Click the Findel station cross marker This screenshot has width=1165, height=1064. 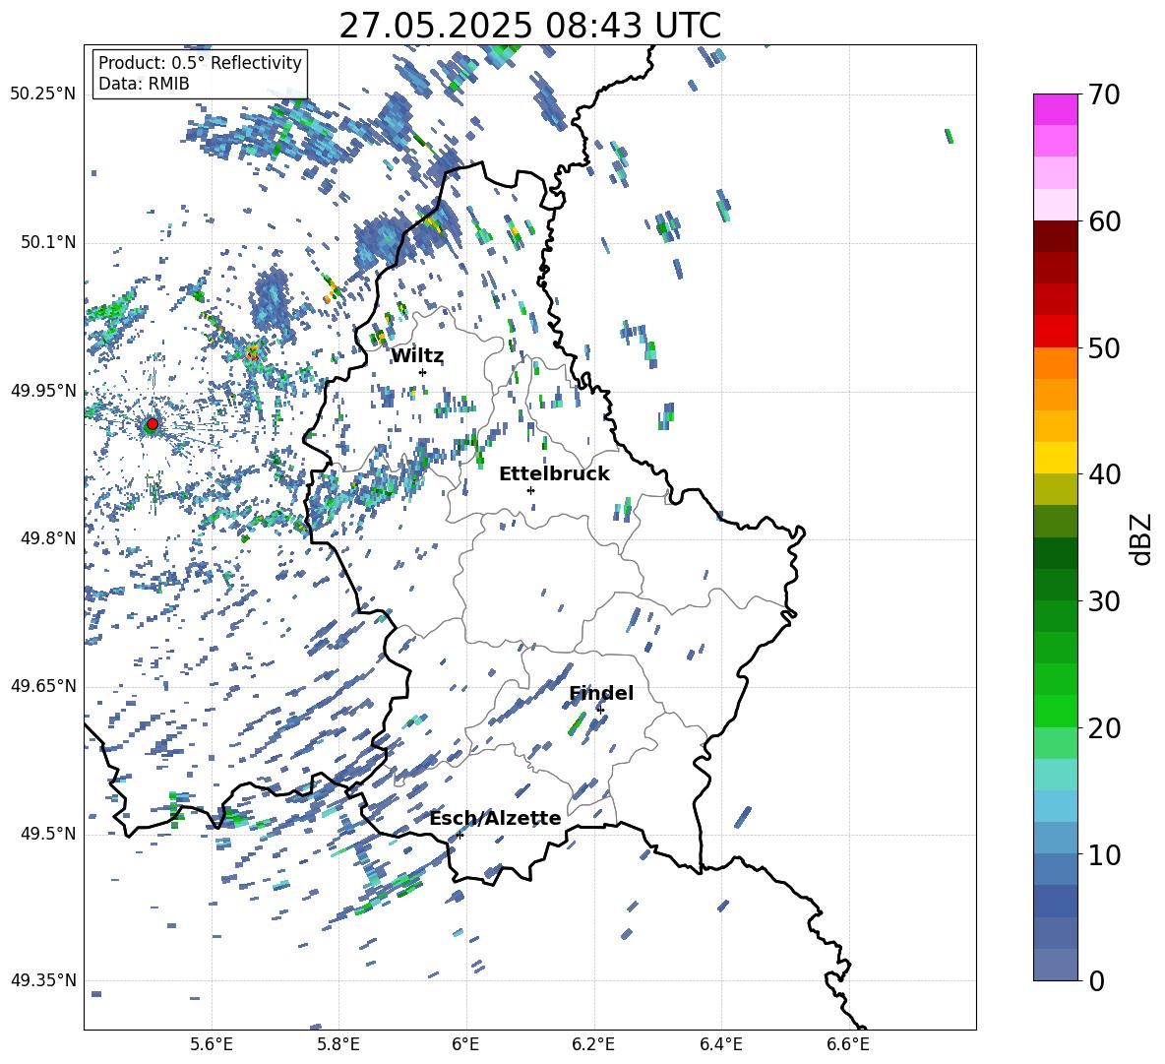tap(600, 711)
